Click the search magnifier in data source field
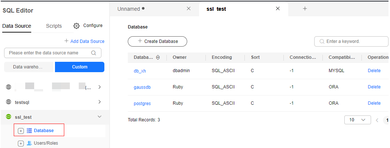390x148 pixels. click(94, 53)
